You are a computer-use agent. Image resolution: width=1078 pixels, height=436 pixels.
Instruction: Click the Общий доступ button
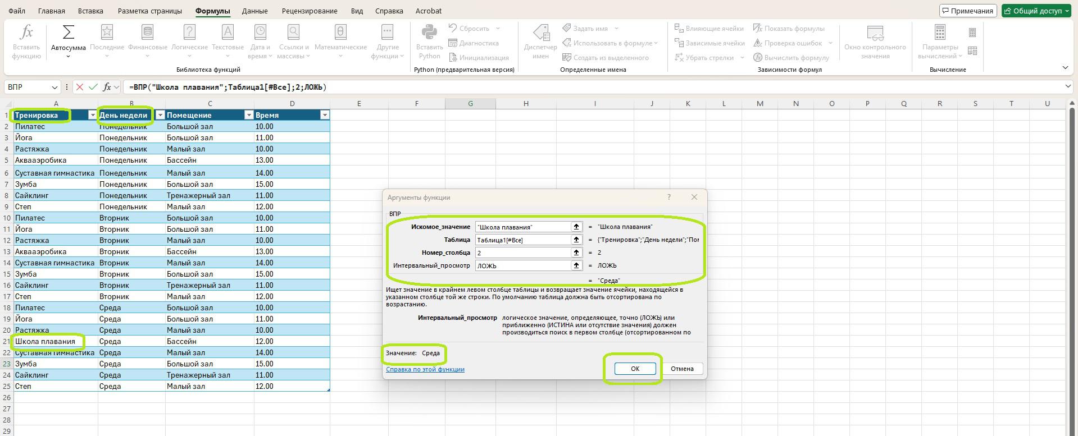tap(1036, 11)
